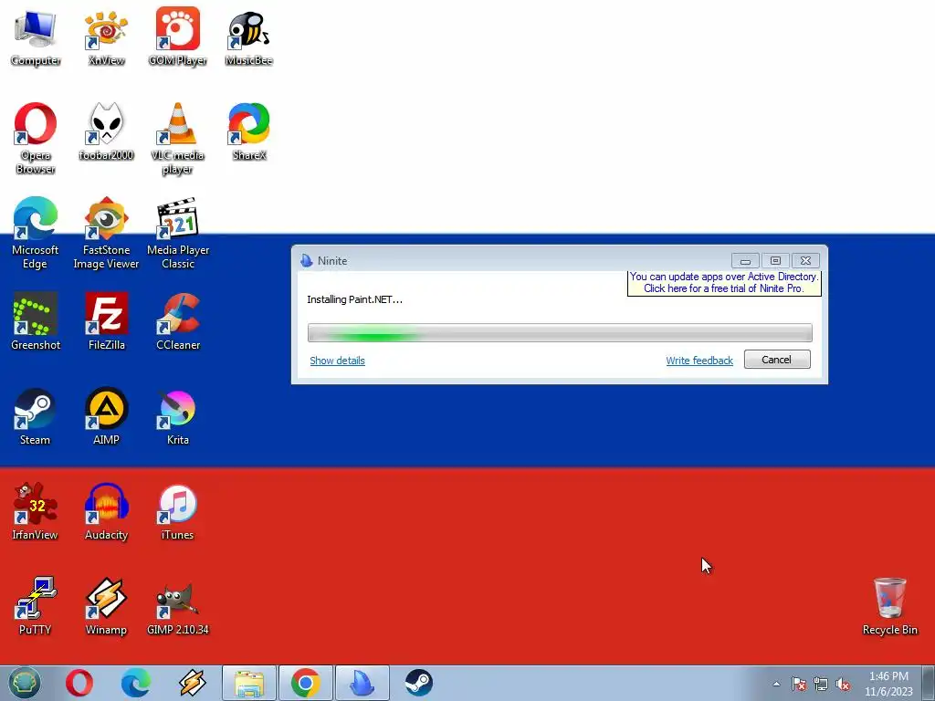Open Steam from the taskbar
The width and height of the screenshot is (935, 701).
(x=418, y=683)
